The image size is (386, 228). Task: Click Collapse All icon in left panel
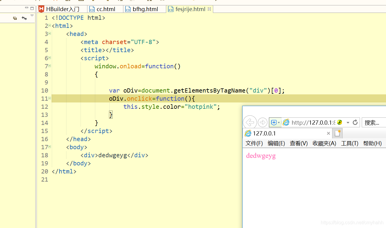coord(15,18)
